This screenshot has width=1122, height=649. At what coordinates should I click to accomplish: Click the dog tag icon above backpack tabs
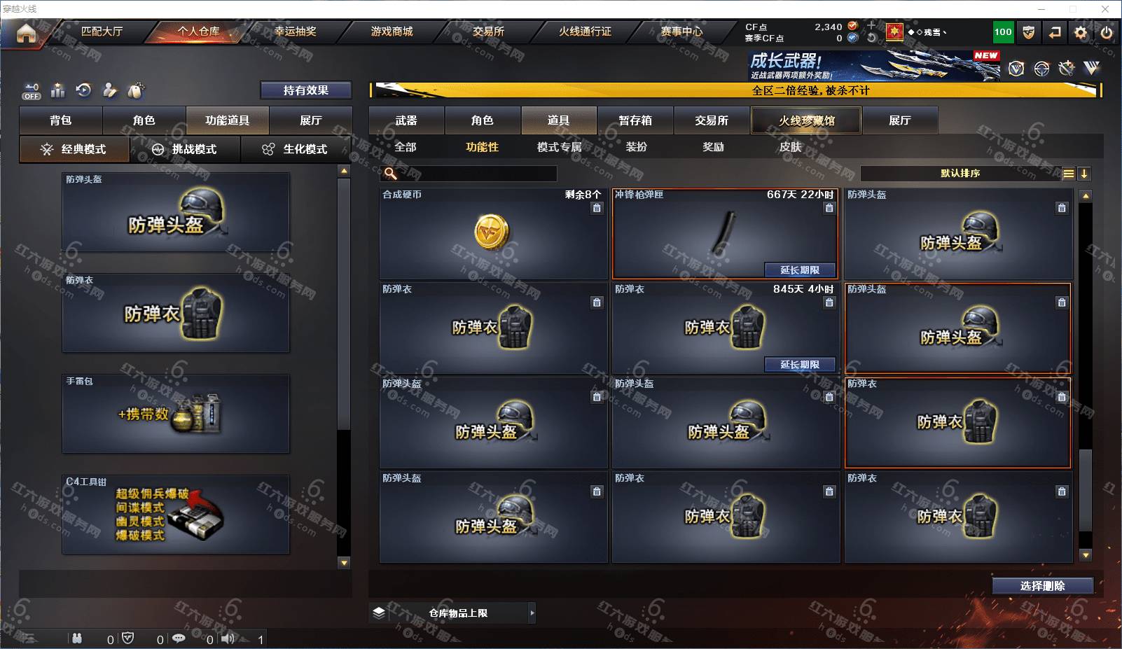(x=135, y=90)
